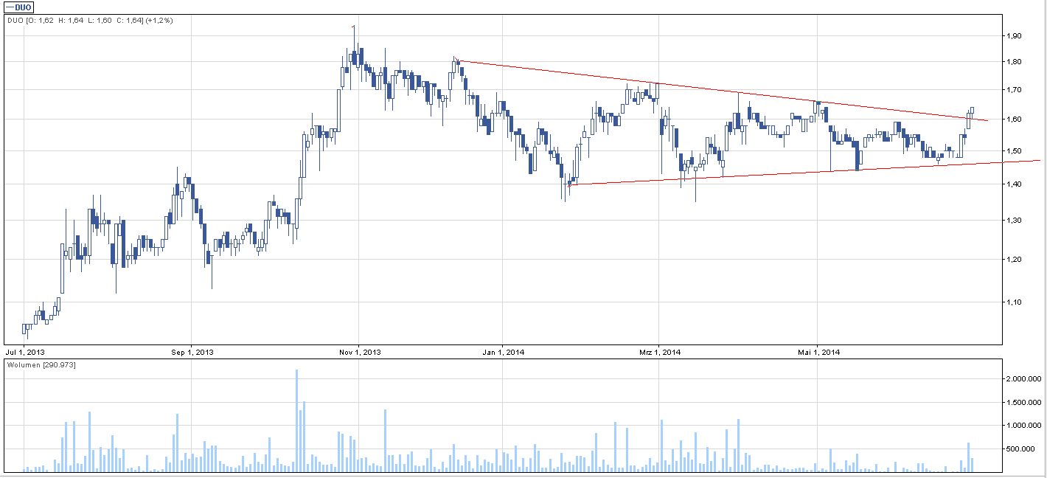Click the Sep 1, 2013 date label
The image size is (1047, 478).
click(190, 352)
